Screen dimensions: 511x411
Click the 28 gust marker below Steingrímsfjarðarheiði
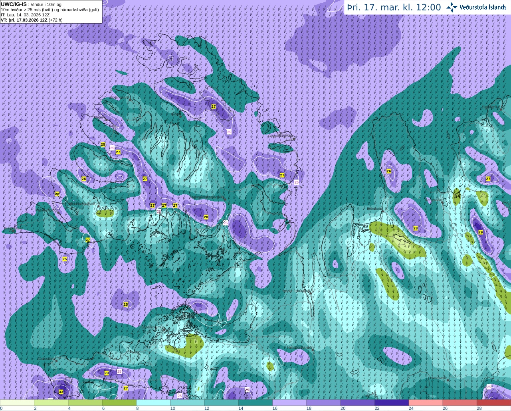(x=206, y=217)
